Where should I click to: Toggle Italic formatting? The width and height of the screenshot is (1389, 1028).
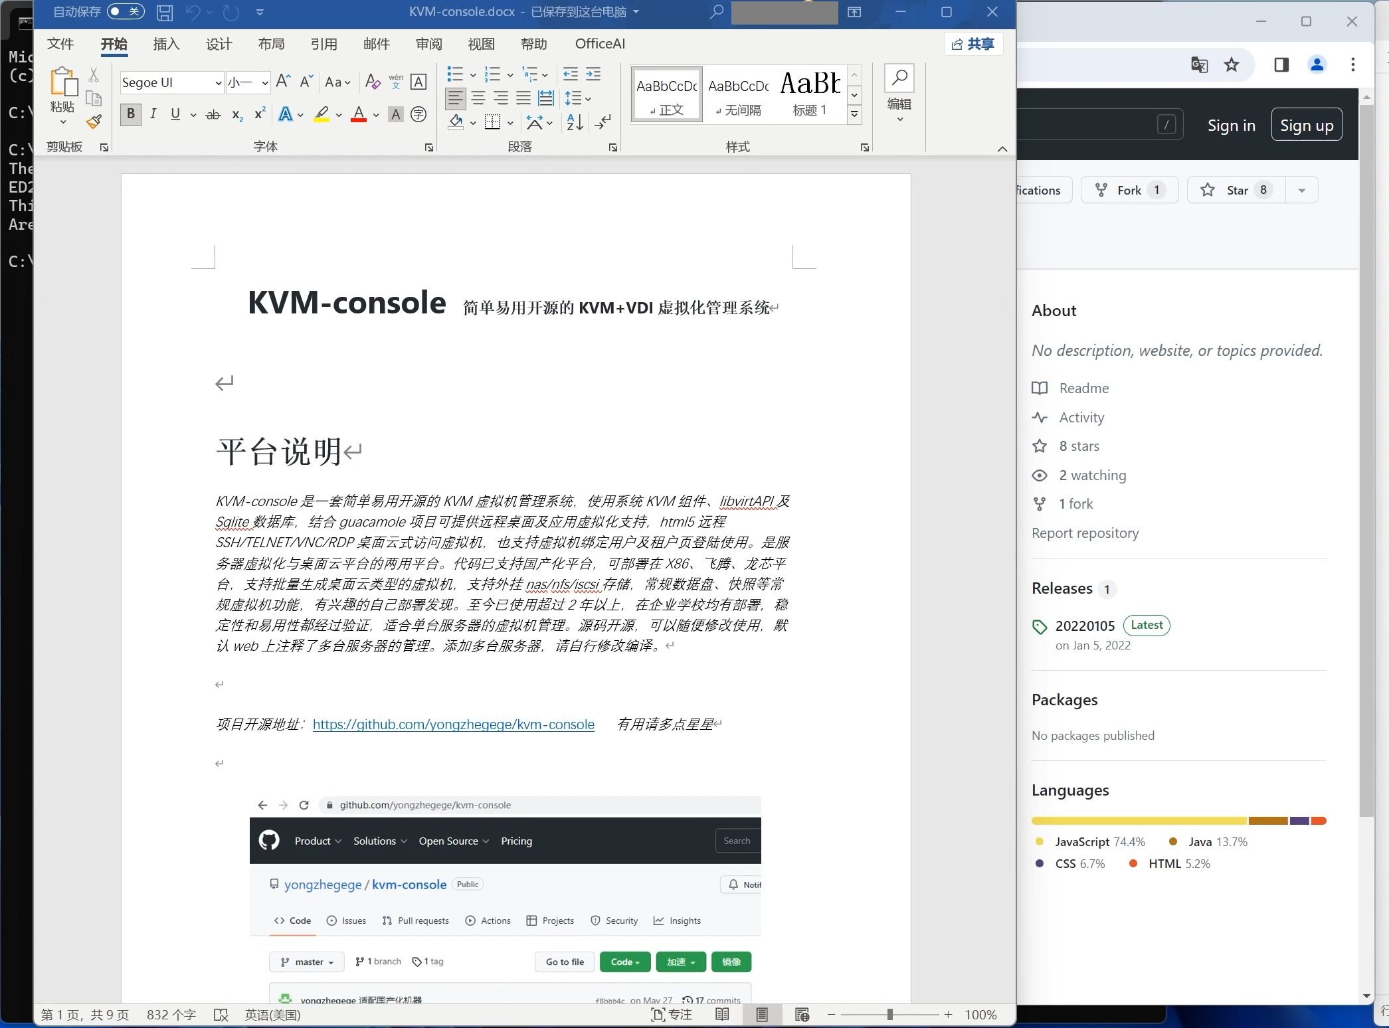(x=153, y=114)
